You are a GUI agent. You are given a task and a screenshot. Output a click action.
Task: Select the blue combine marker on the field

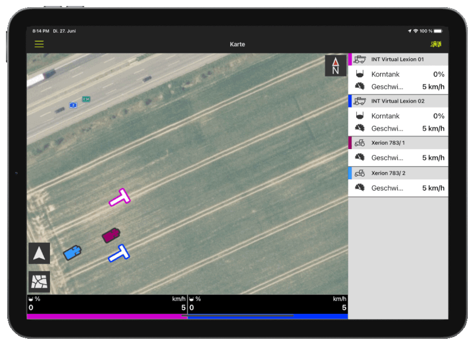pos(119,253)
